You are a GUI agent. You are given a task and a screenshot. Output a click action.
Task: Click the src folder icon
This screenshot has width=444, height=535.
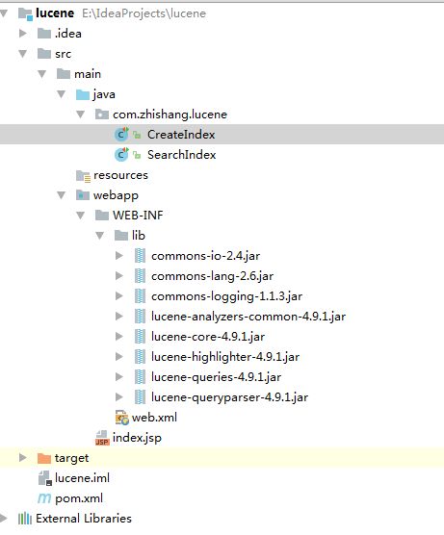pyautogui.click(x=44, y=54)
